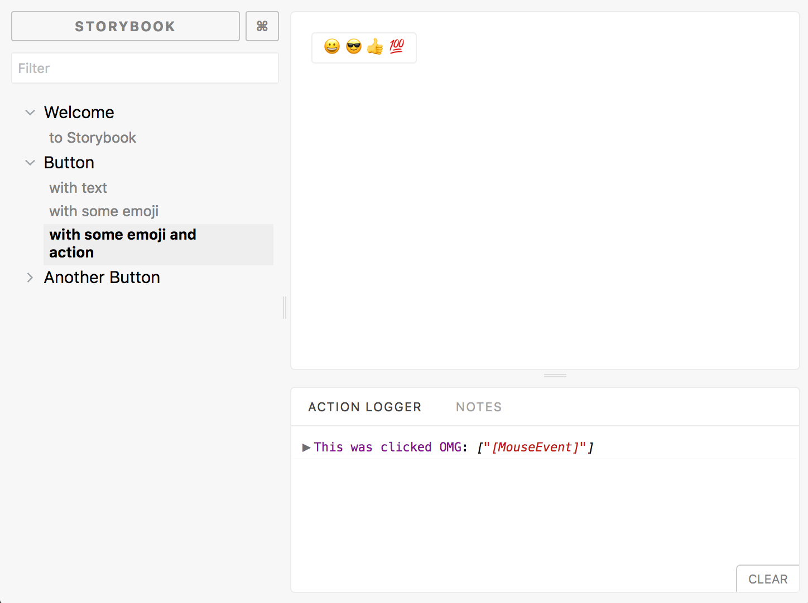
Task: Click the thumbs up emoji
Action: (x=375, y=47)
